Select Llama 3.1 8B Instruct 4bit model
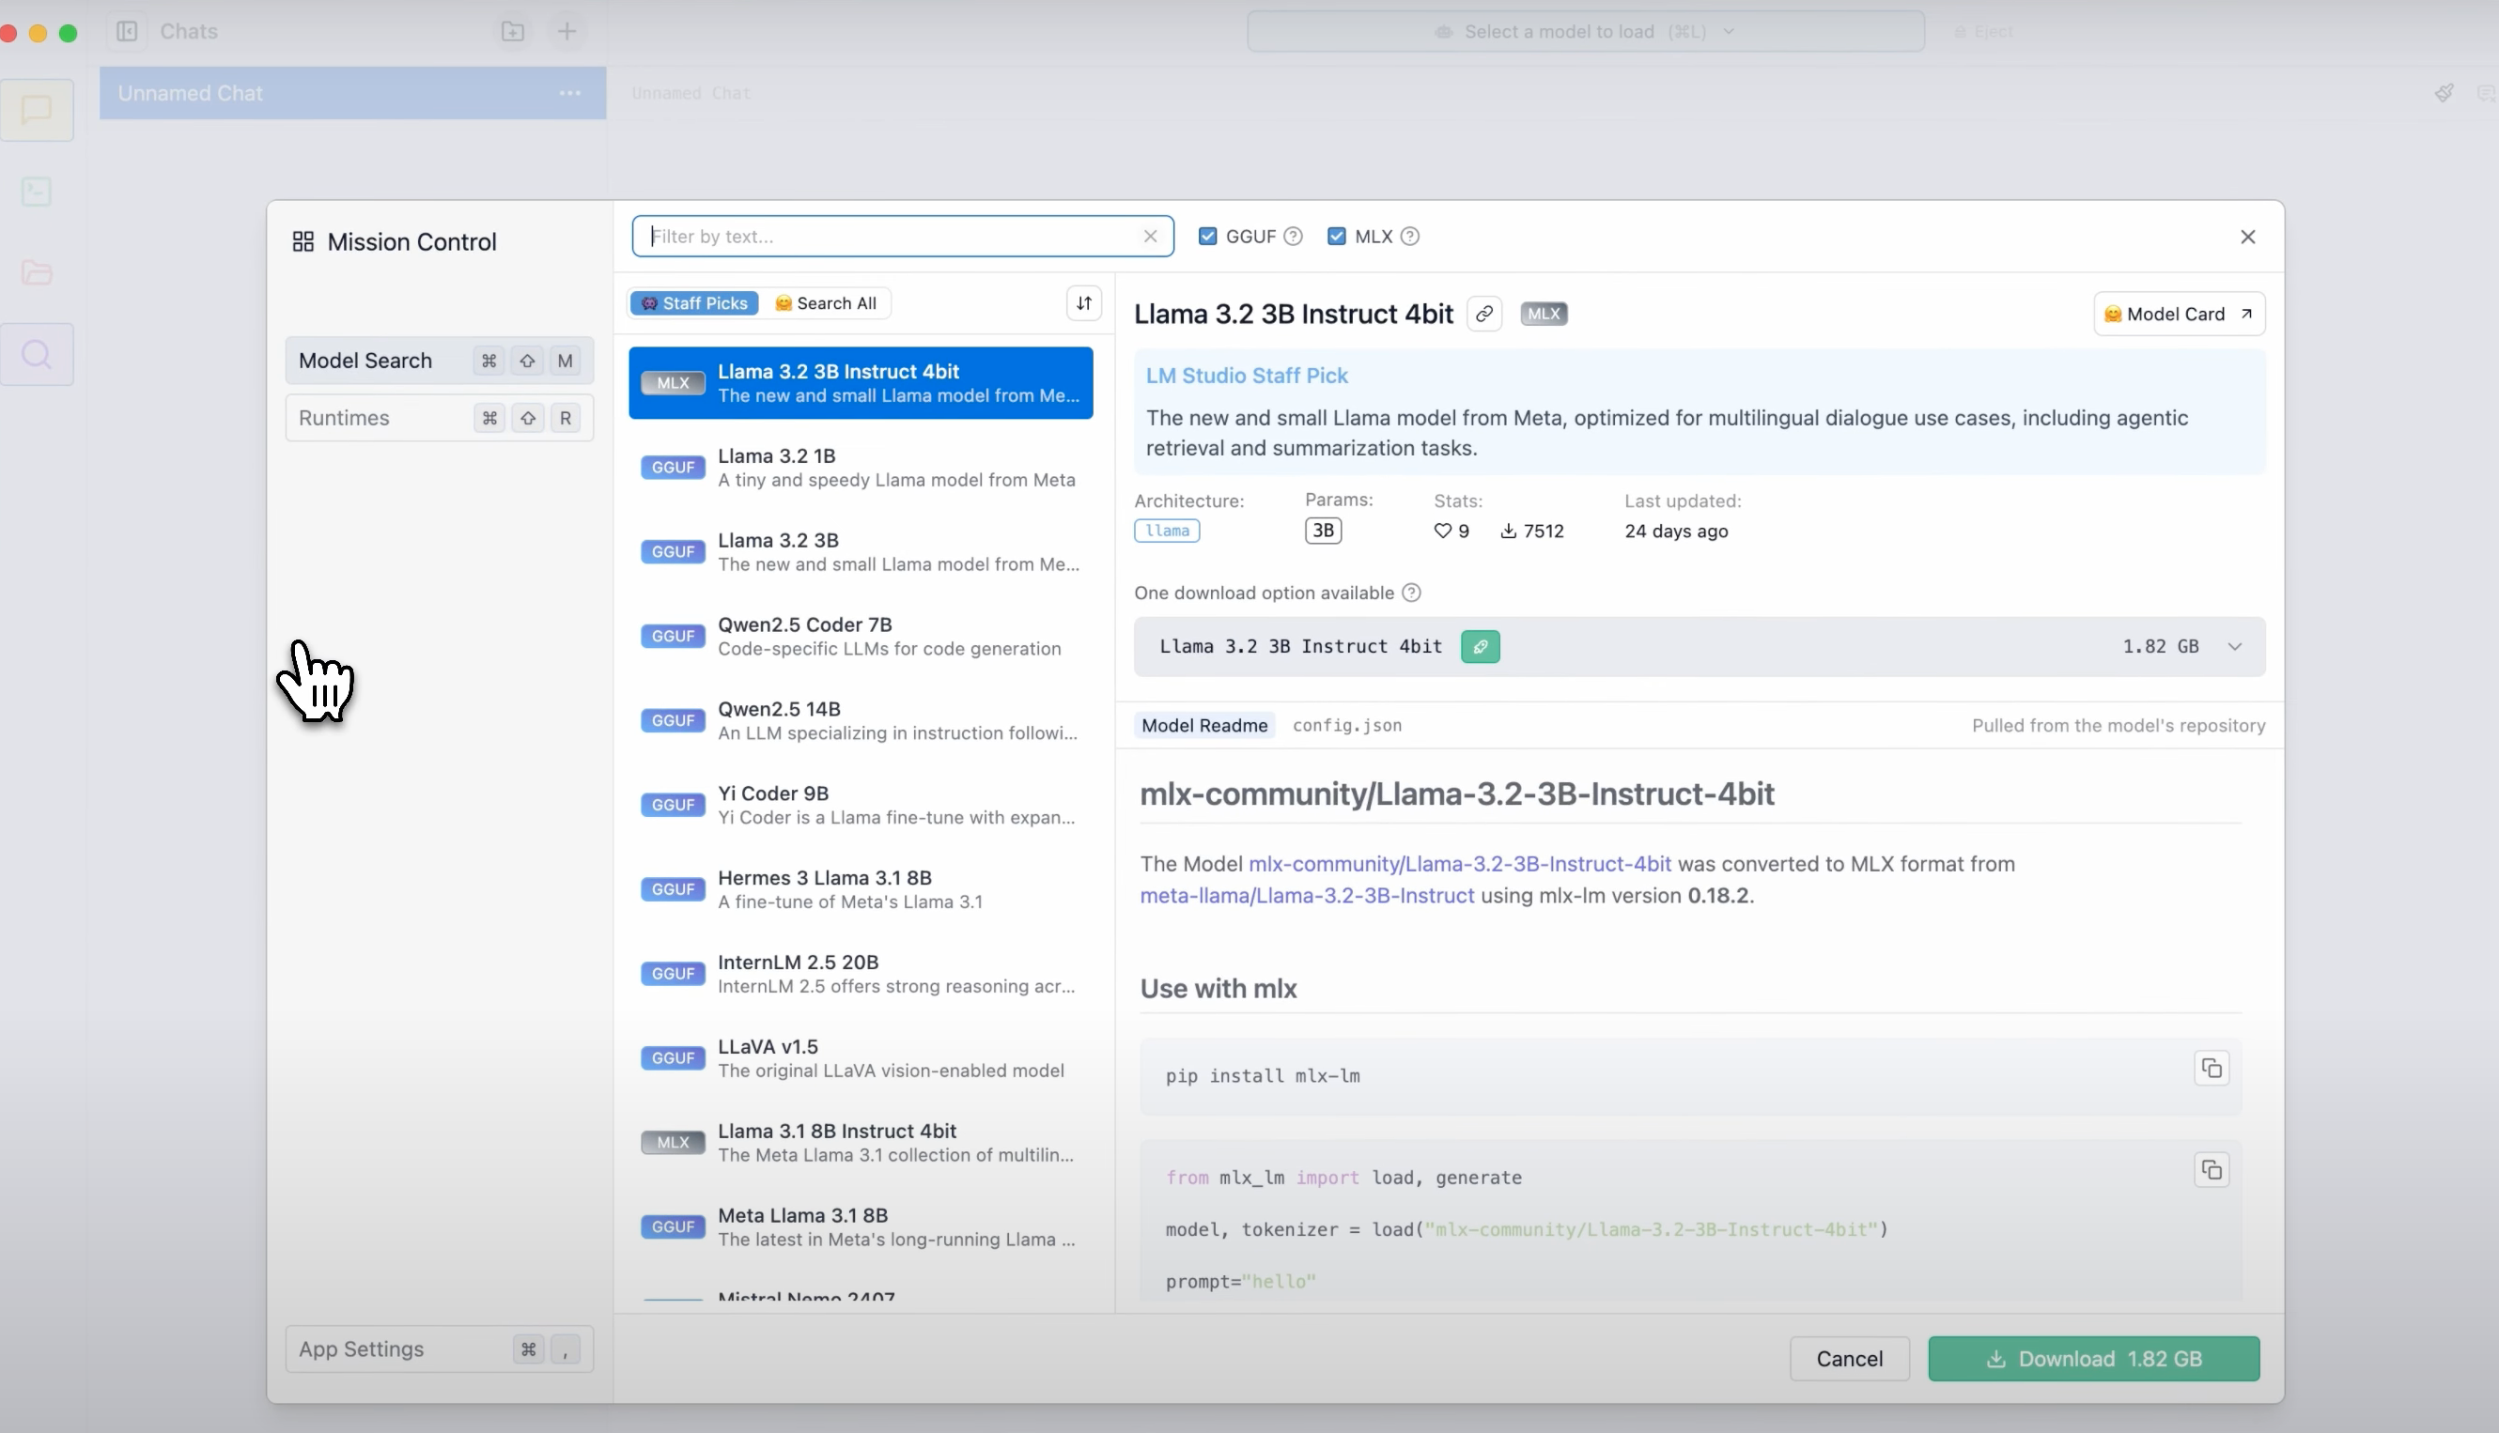The image size is (2499, 1433). click(861, 1143)
